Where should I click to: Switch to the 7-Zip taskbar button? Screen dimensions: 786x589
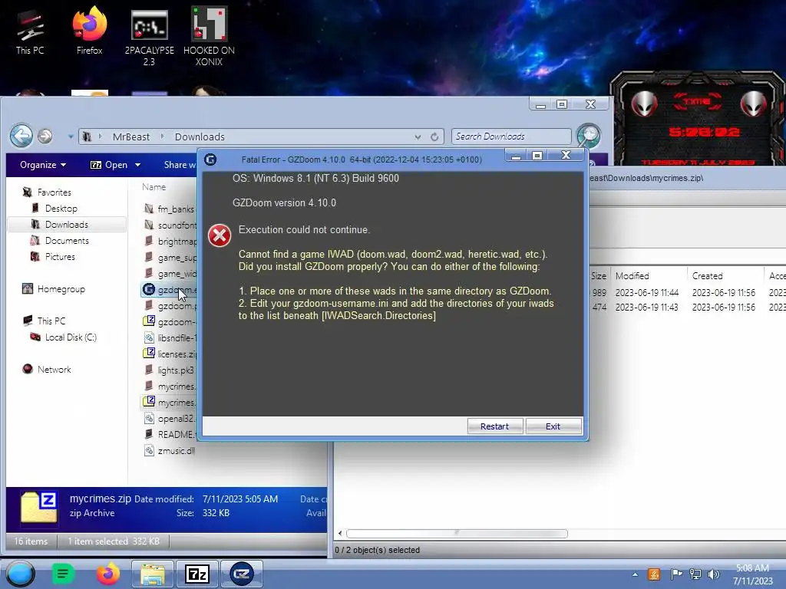[197, 574]
